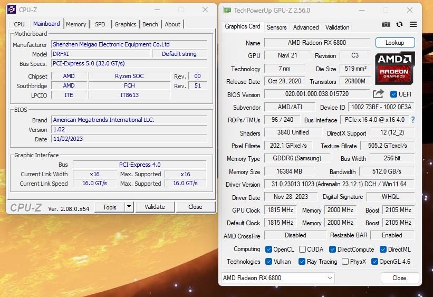The height and width of the screenshot is (297, 433).
Task: Toggle the Ray Tracing checkbox
Action: [302, 261]
